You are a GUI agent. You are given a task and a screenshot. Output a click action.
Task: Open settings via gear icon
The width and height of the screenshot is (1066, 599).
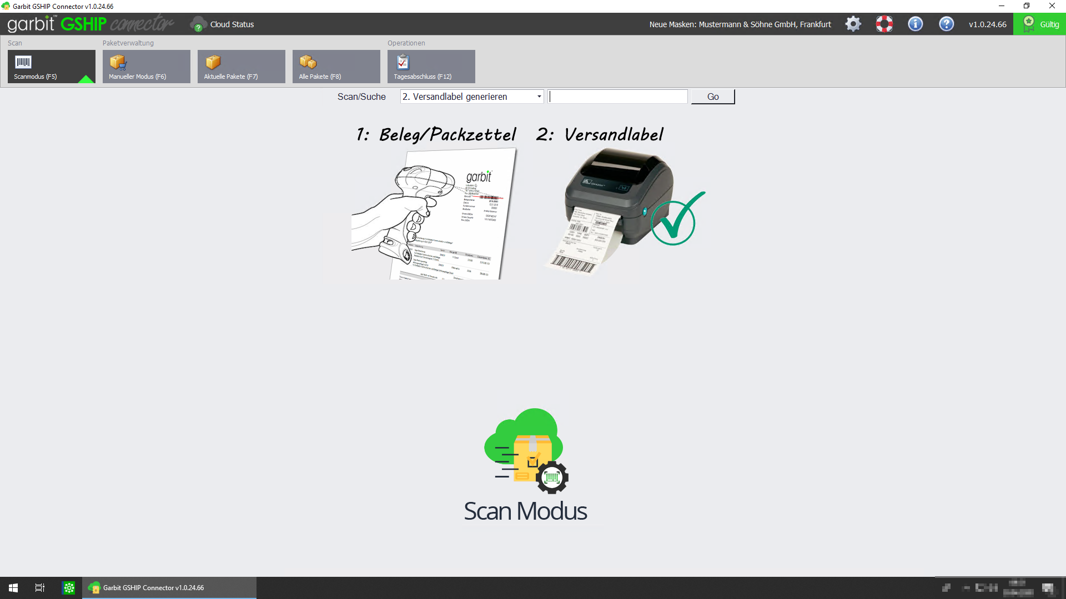853,24
